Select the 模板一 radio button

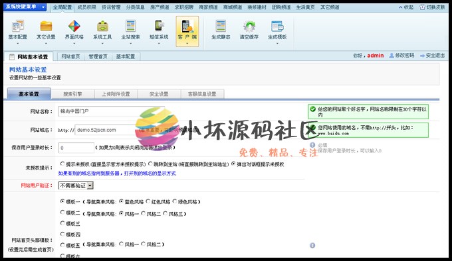[62, 201]
